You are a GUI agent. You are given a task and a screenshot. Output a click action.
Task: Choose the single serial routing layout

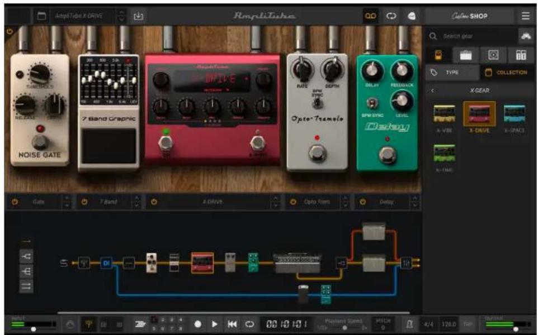pyautogui.click(x=26, y=242)
